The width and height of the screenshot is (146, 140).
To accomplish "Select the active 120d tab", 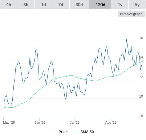I will pos(100,5).
